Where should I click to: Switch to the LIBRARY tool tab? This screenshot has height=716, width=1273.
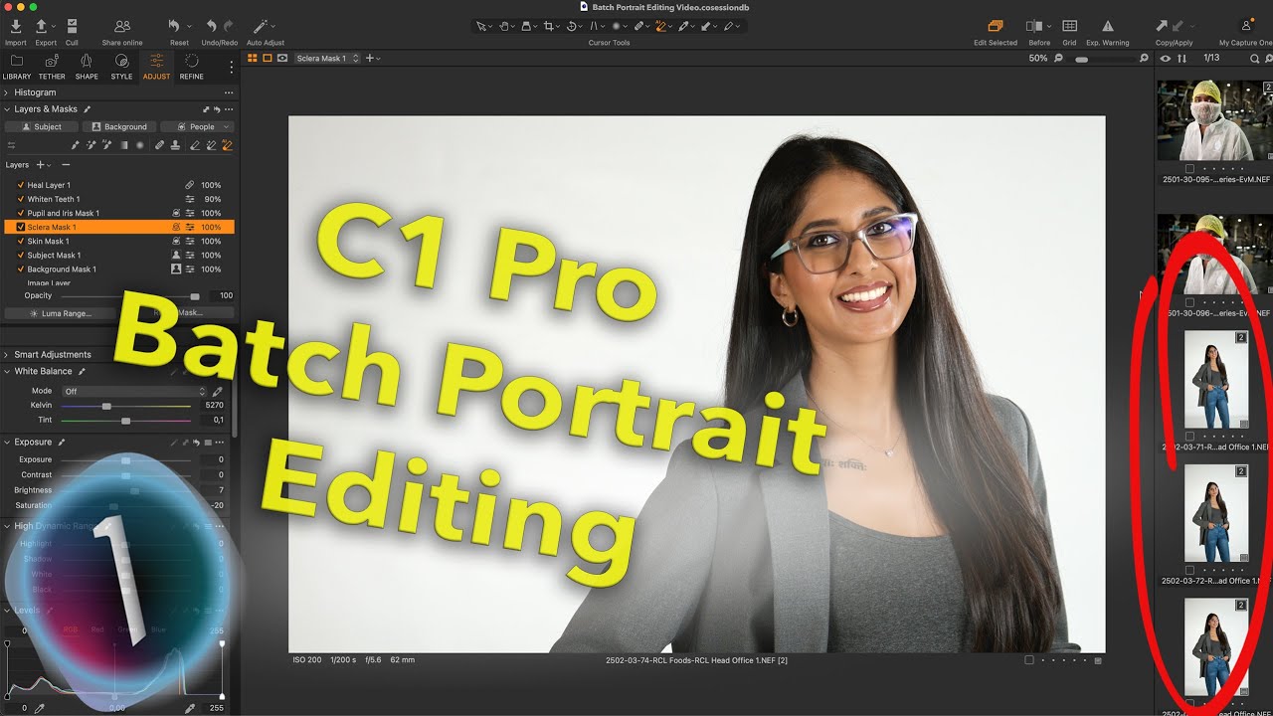coord(17,67)
